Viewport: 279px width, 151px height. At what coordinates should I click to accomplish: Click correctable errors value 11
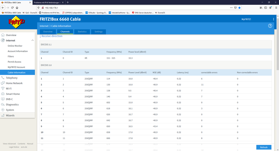pyautogui.click(x=202, y=85)
